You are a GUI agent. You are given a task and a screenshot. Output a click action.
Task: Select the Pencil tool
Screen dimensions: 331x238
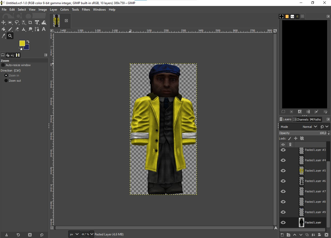click(x=10, y=29)
